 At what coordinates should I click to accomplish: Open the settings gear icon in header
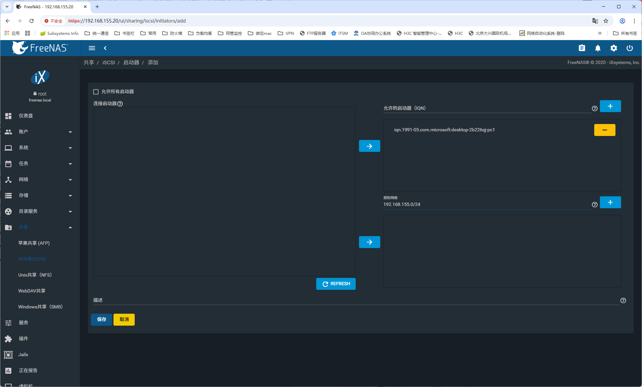pos(614,48)
